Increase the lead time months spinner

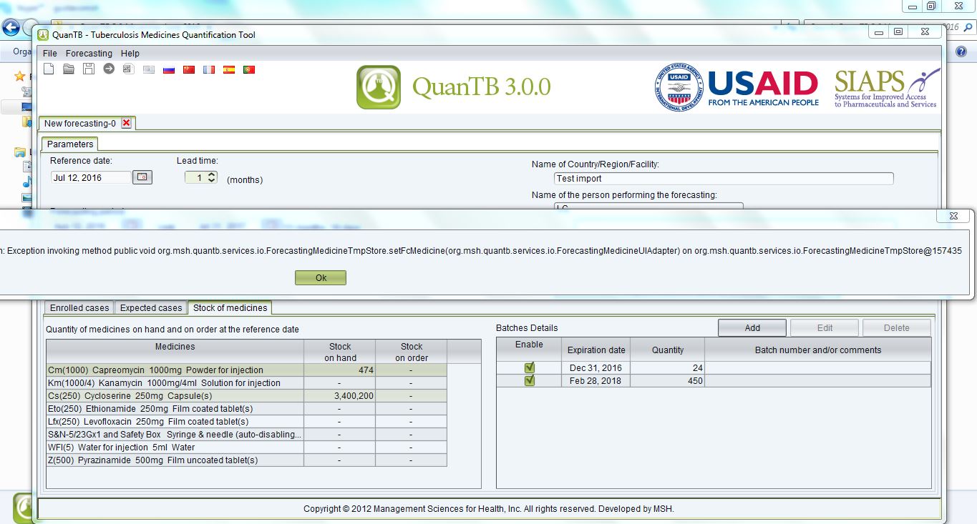coord(212,174)
